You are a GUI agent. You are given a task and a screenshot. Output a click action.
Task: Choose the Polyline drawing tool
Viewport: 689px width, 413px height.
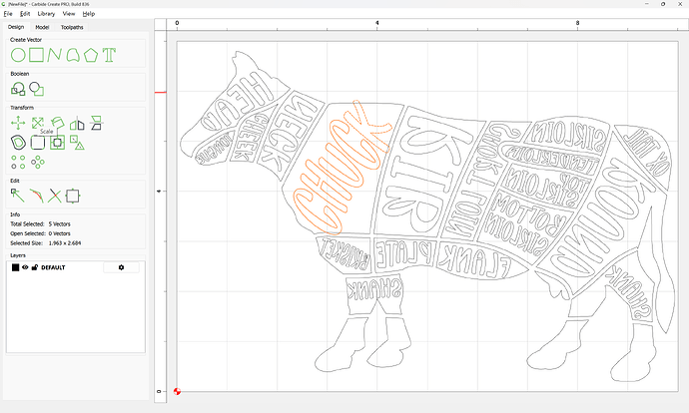click(x=55, y=54)
